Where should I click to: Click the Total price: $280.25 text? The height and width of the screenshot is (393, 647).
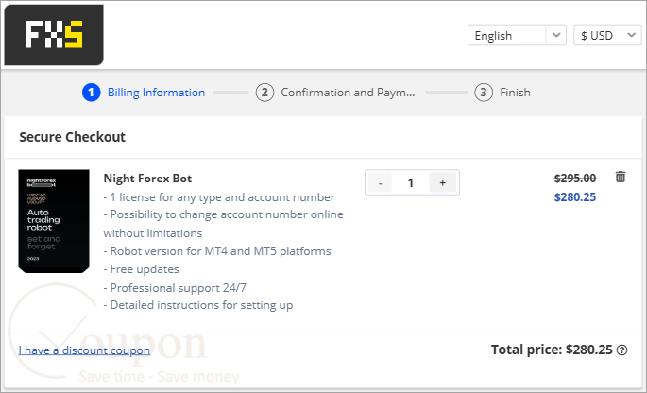pyautogui.click(x=552, y=350)
